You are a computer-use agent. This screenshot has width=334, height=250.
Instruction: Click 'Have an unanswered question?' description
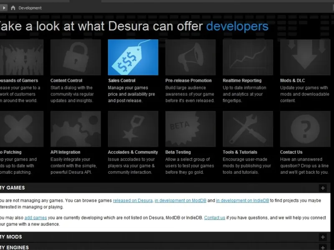(304, 166)
